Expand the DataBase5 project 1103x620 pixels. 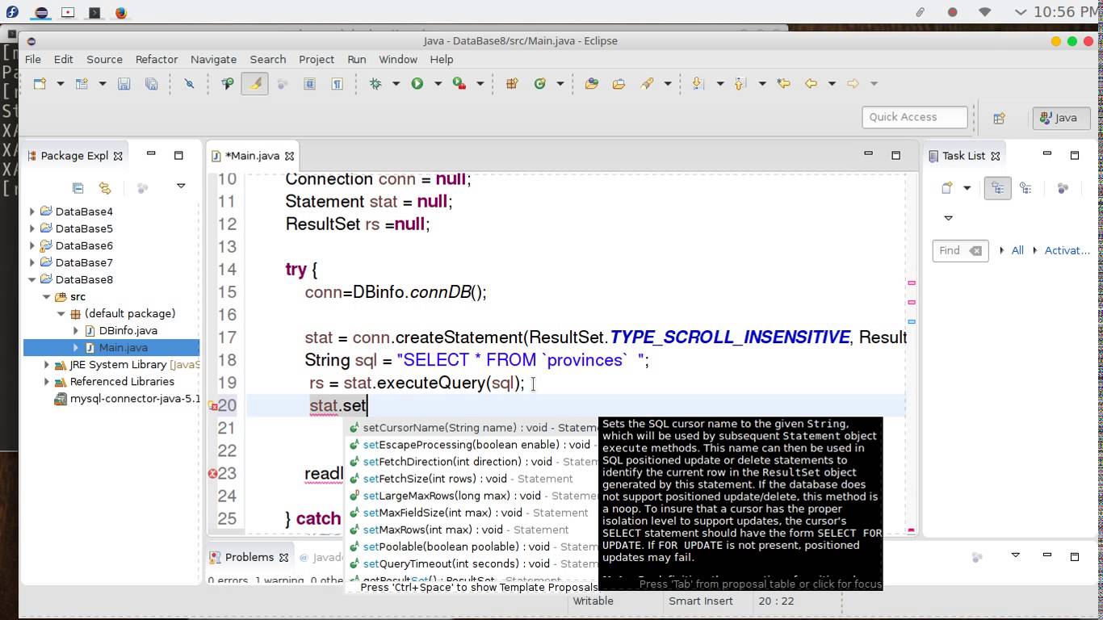point(32,228)
